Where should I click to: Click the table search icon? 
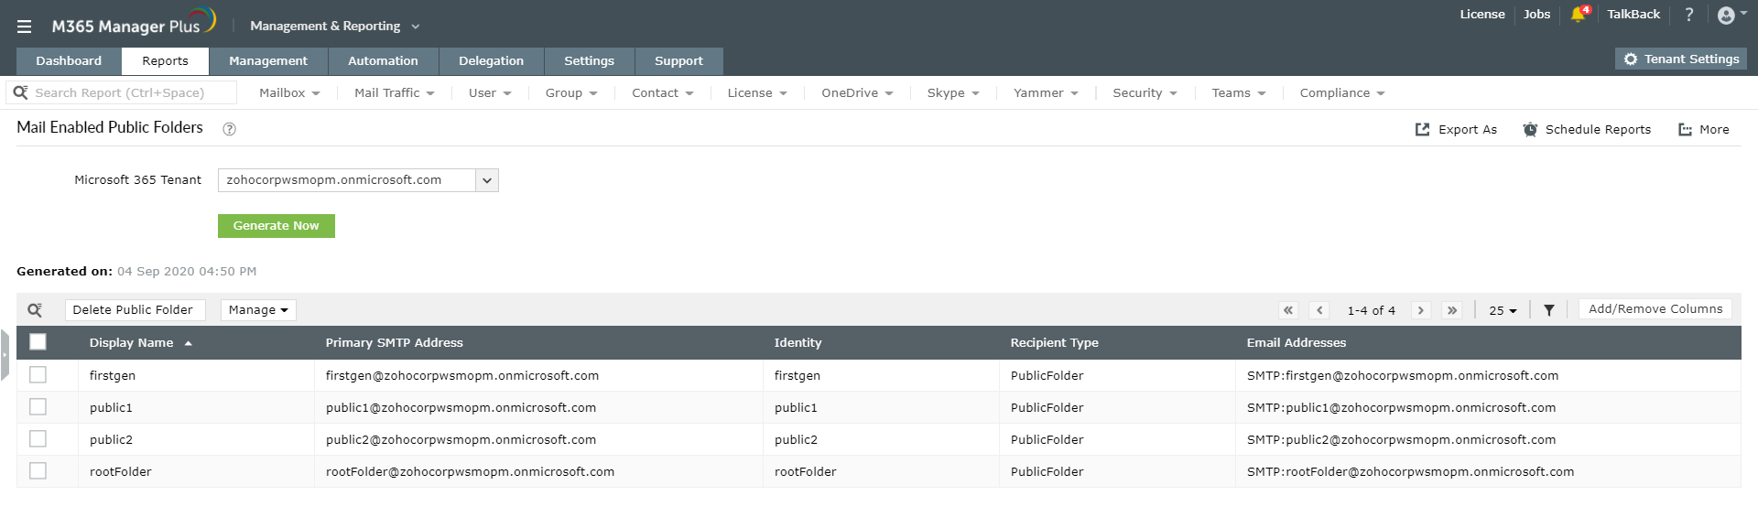(x=35, y=310)
